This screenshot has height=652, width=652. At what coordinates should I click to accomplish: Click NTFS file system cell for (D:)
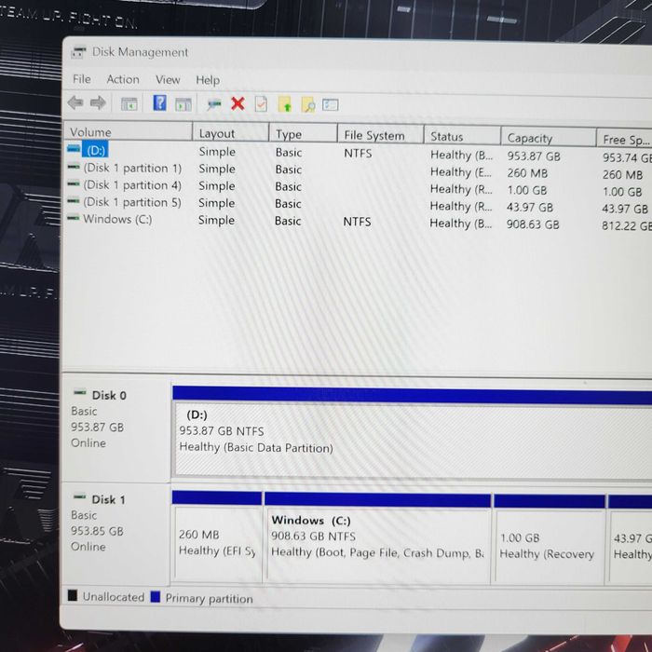(x=358, y=154)
